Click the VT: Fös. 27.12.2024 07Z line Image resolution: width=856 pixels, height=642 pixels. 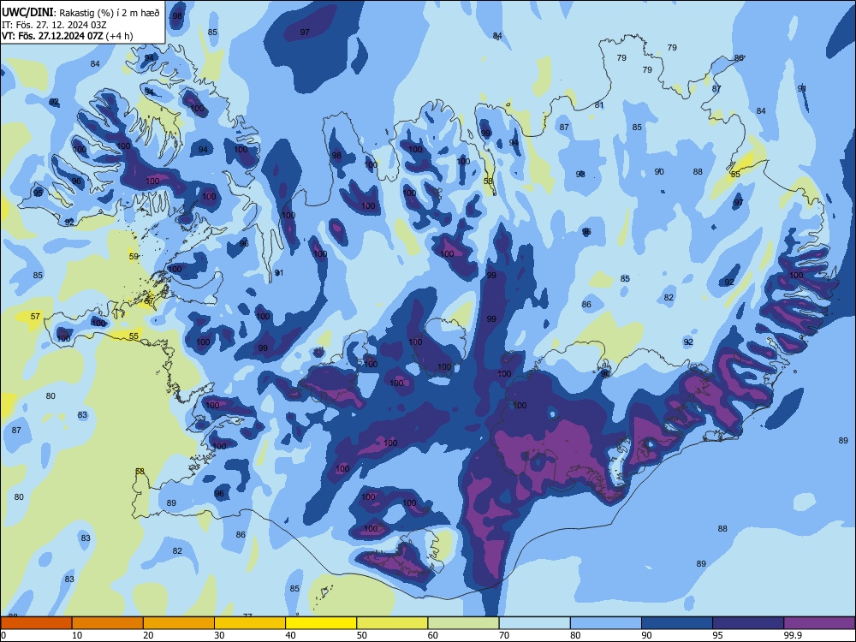click(x=67, y=36)
